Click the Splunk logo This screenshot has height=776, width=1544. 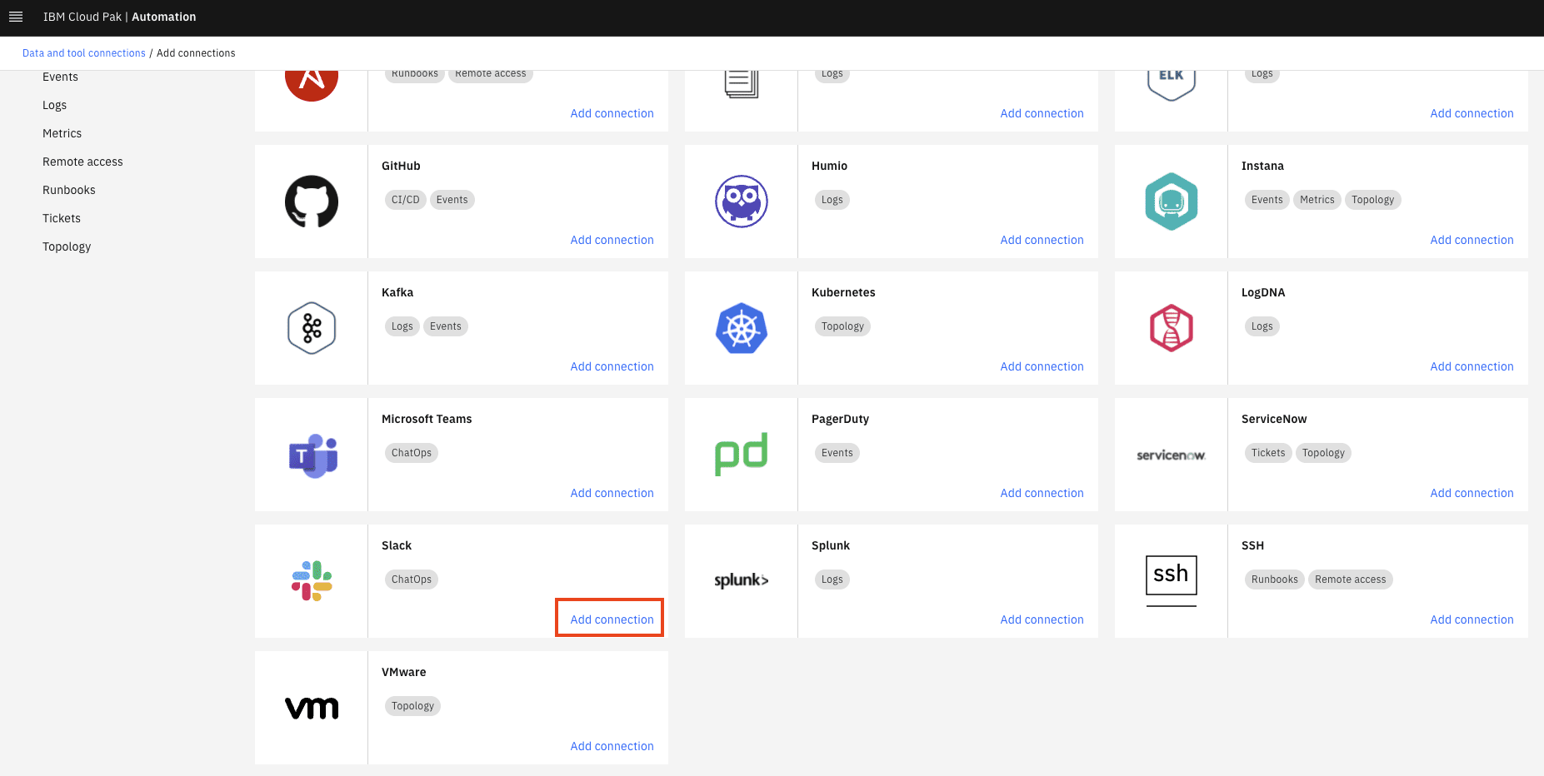click(742, 580)
